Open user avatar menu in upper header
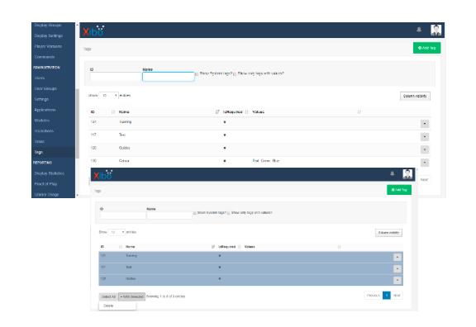Screen dimensions: 476x327 coord(436,30)
